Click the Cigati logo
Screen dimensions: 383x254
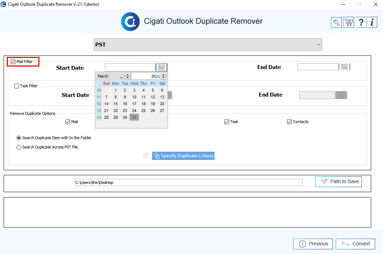click(x=130, y=21)
